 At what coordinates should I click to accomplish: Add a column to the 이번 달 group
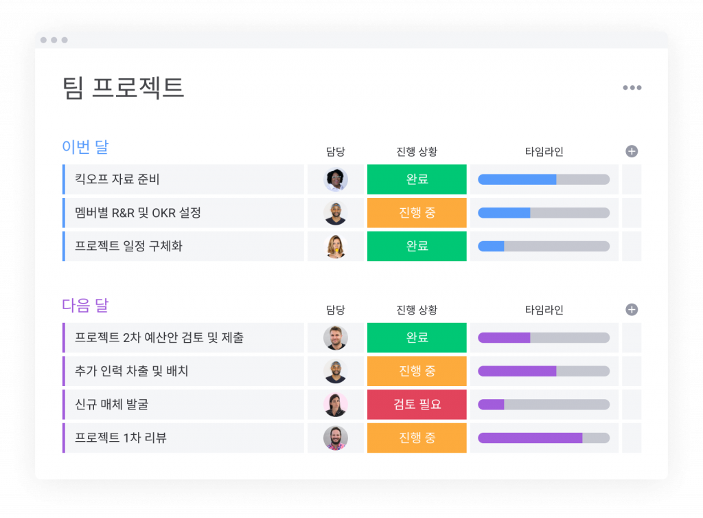pos(632,151)
